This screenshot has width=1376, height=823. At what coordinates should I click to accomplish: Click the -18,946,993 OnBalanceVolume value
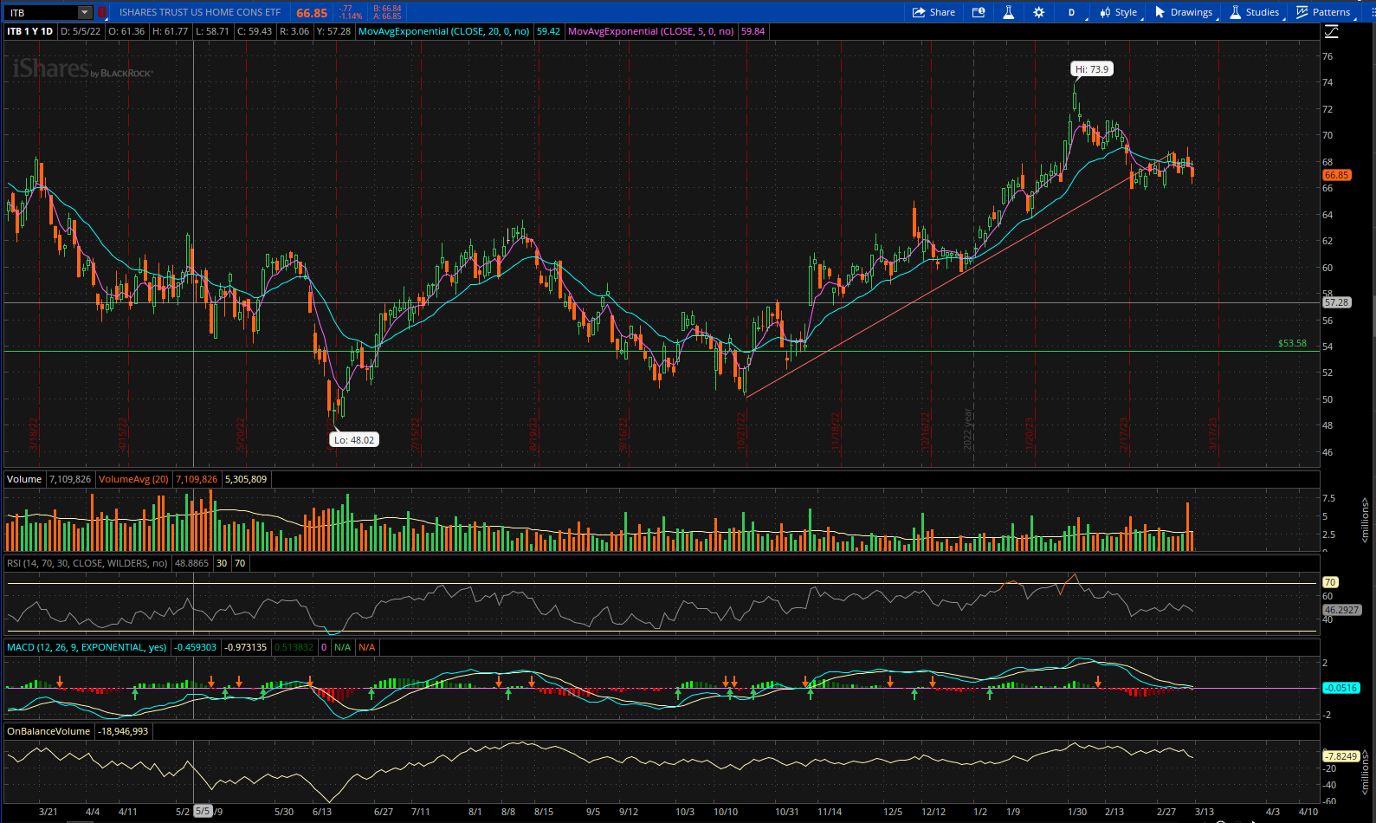click(x=123, y=731)
